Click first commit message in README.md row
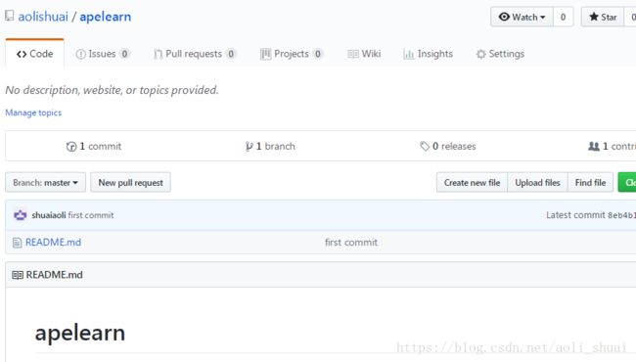The width and height of the screenshot is (636, 362). [x=351, y=243]
